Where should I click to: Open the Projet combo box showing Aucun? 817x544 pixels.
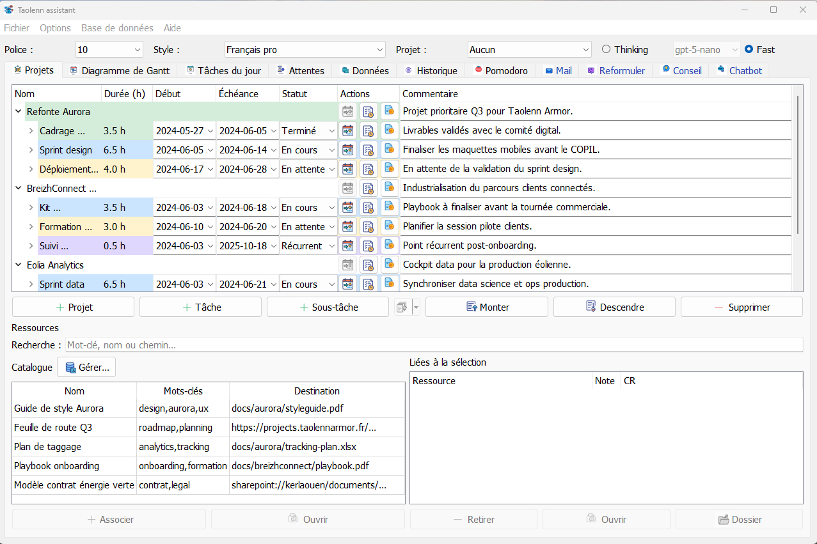(x=529, y=50)
